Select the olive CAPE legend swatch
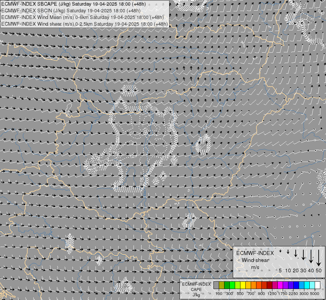This screenshot has width=326, height=300. pyautogui.click(x=221, y=285)
